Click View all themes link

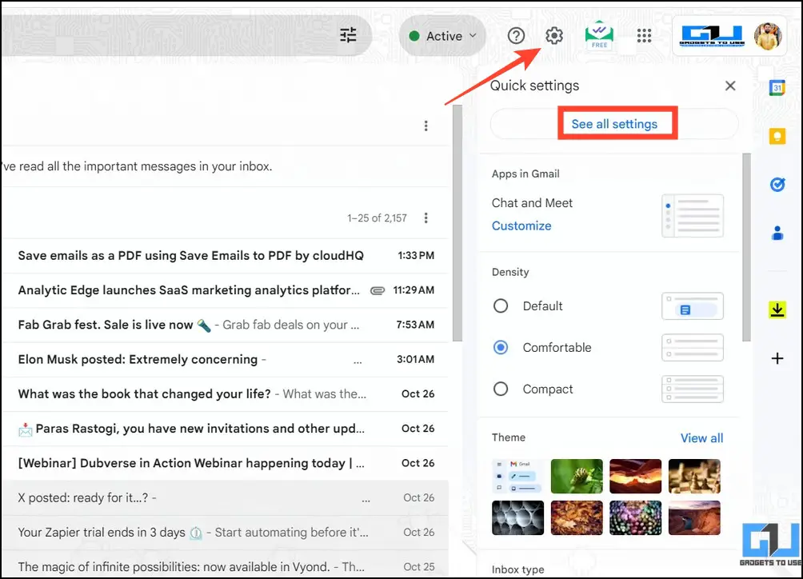[701, 438]
